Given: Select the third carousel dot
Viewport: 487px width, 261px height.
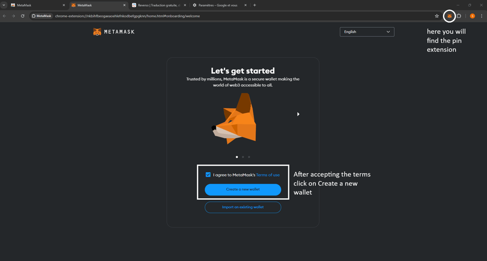Looking at the screenshot, I should tap(249, 157).
